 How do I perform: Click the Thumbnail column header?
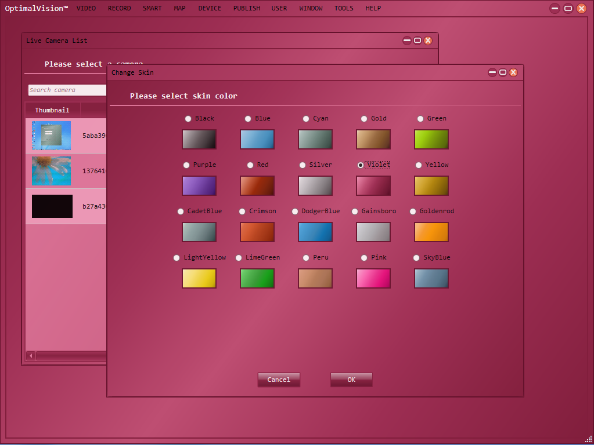pyautogui.click(x=52, y=110)
